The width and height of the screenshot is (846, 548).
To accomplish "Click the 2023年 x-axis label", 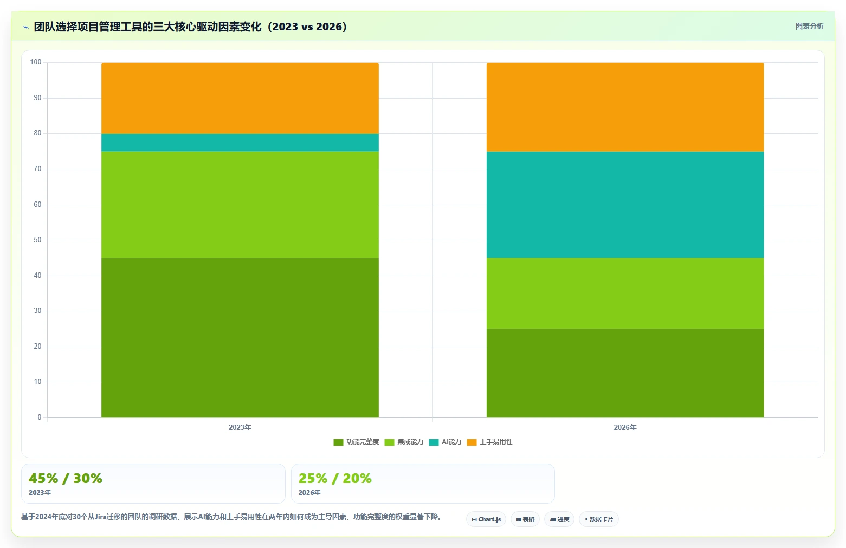I will click(240, 427).
